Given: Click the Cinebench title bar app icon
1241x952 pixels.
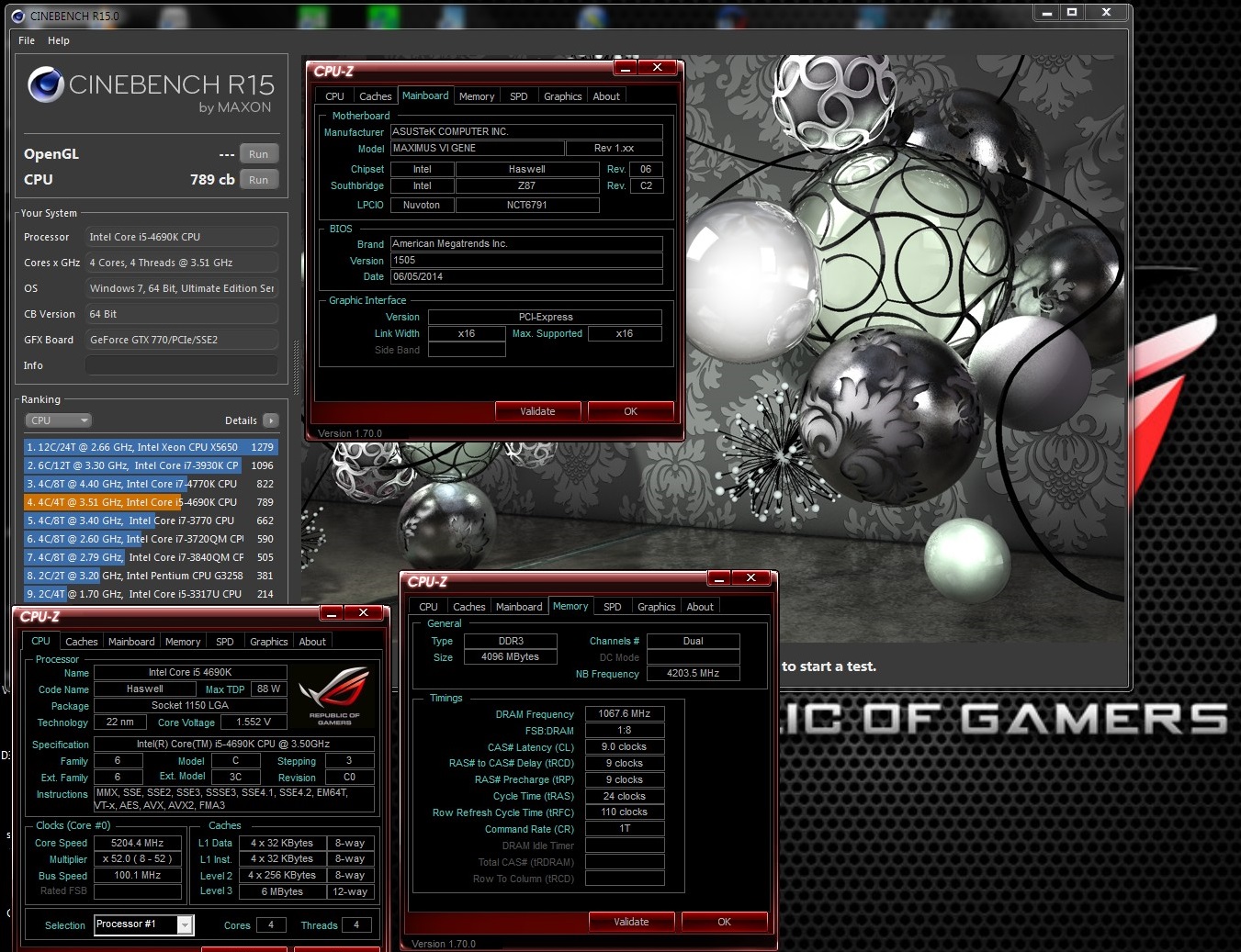Looking at the screenshot, I should click(18, 16).
